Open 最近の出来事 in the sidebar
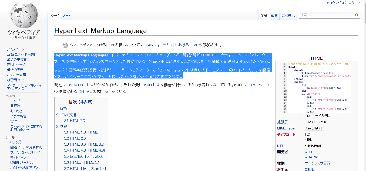The width and height of the screenshot is (366, 171). point(17,59)
